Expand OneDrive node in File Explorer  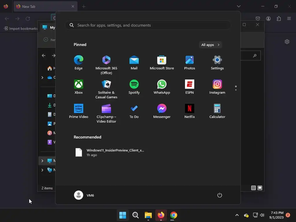pyautogui.click(x=42, y=77)
